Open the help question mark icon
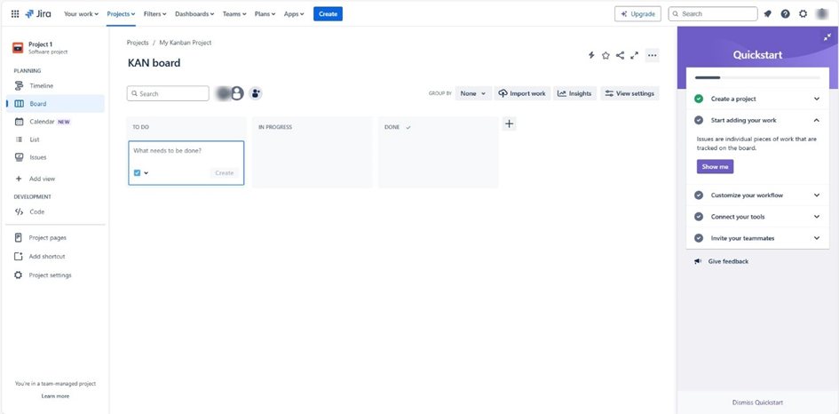This screenshot has width=839, height=414. [x=785, y=14]
